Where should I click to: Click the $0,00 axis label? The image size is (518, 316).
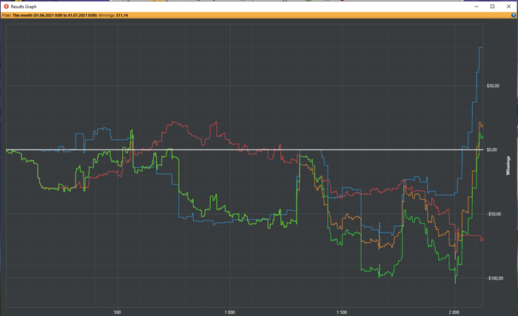(491, 149)
